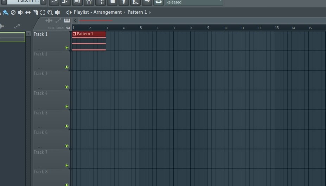Open Track 5 options dots
Image resolution: width=326 pixels, height=186 pixels.
coord(40,128)
